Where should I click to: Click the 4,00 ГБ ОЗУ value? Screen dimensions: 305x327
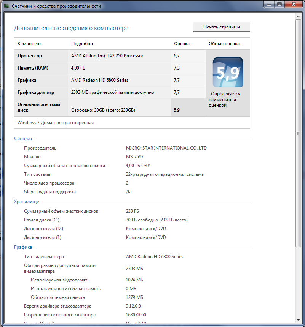coord(138,166)
